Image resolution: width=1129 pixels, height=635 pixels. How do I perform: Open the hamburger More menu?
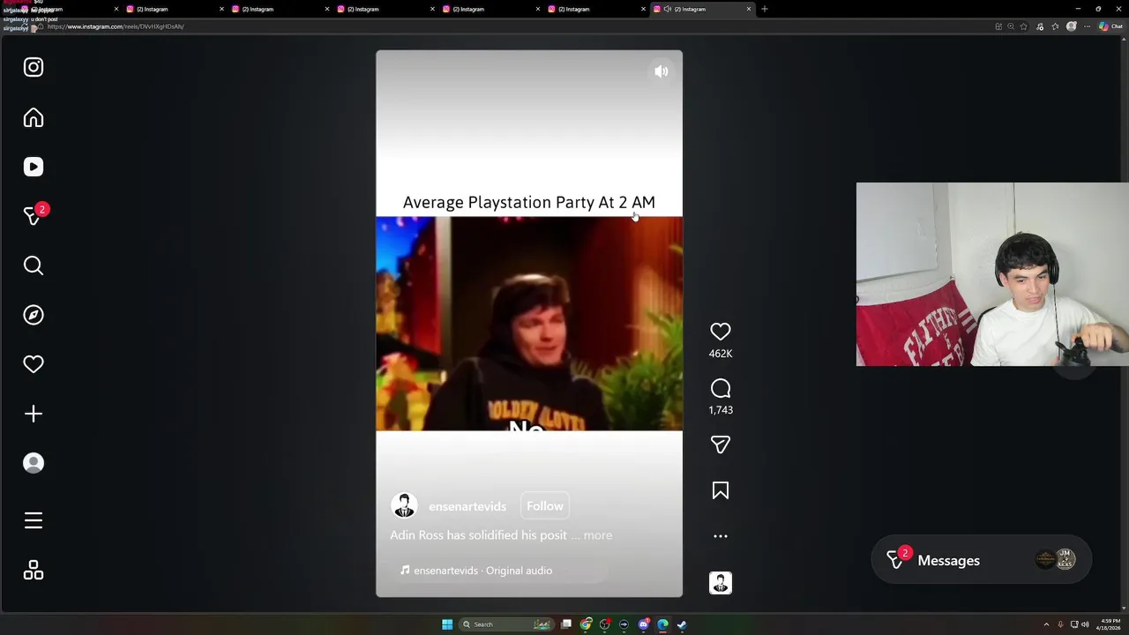(x=34, y=521)
